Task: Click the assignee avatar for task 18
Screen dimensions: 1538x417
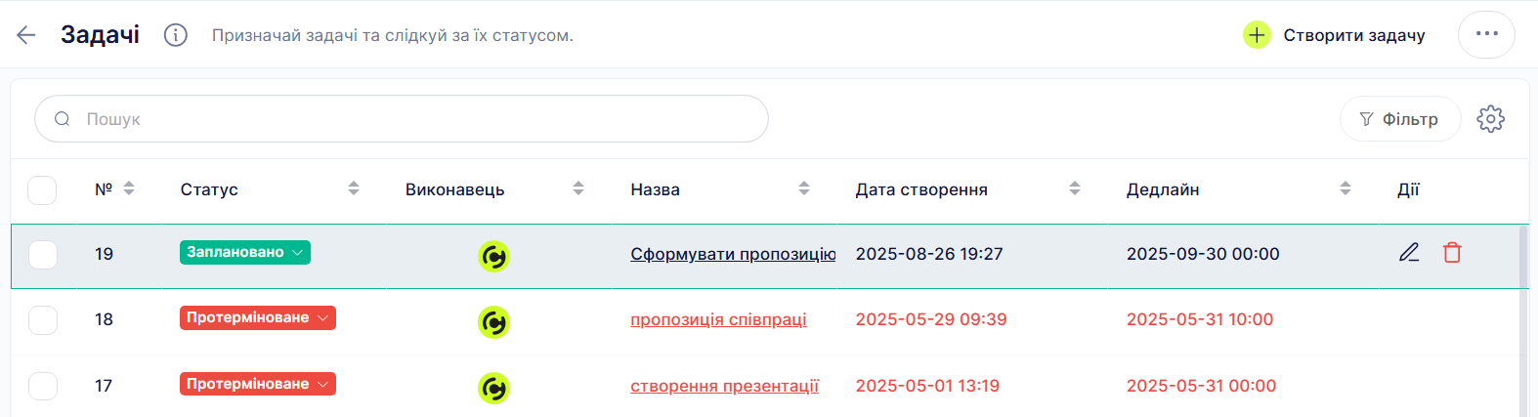Action: coord(493,321)
